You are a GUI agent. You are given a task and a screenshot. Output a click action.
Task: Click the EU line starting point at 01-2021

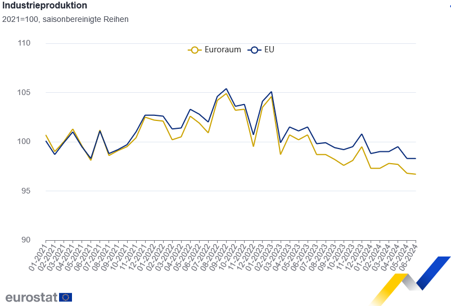tap(46, 141)
